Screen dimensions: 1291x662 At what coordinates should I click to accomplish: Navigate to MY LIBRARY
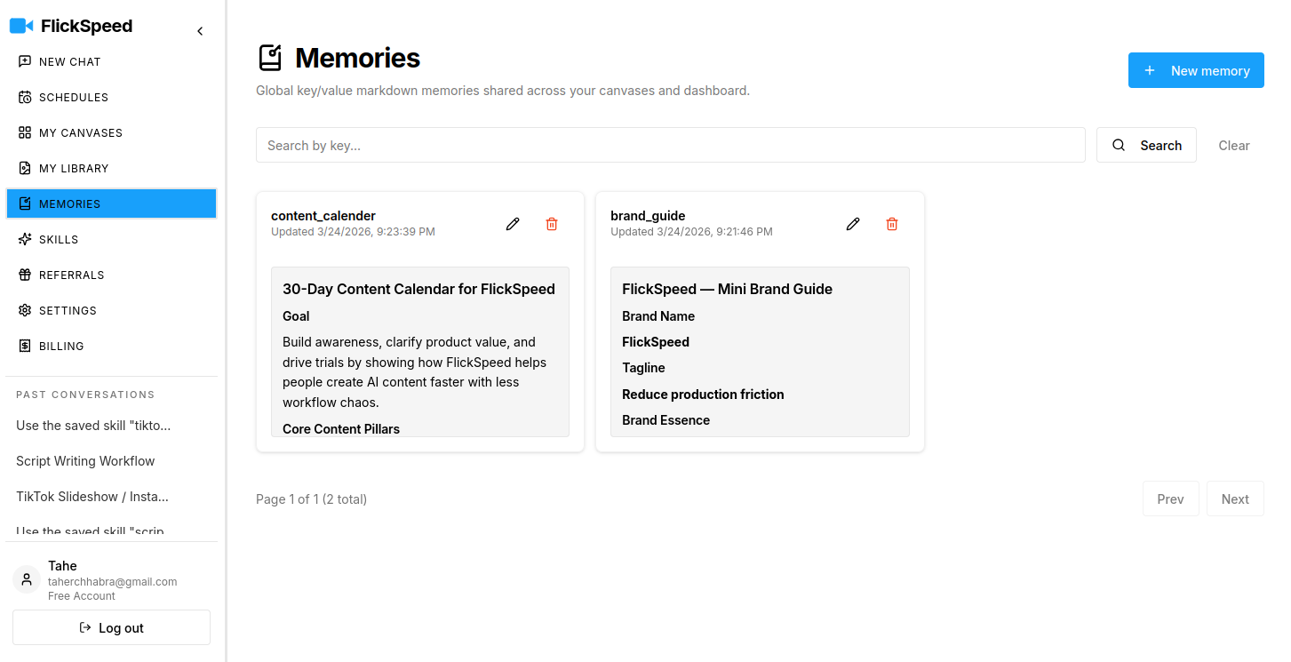pos(111,168)
